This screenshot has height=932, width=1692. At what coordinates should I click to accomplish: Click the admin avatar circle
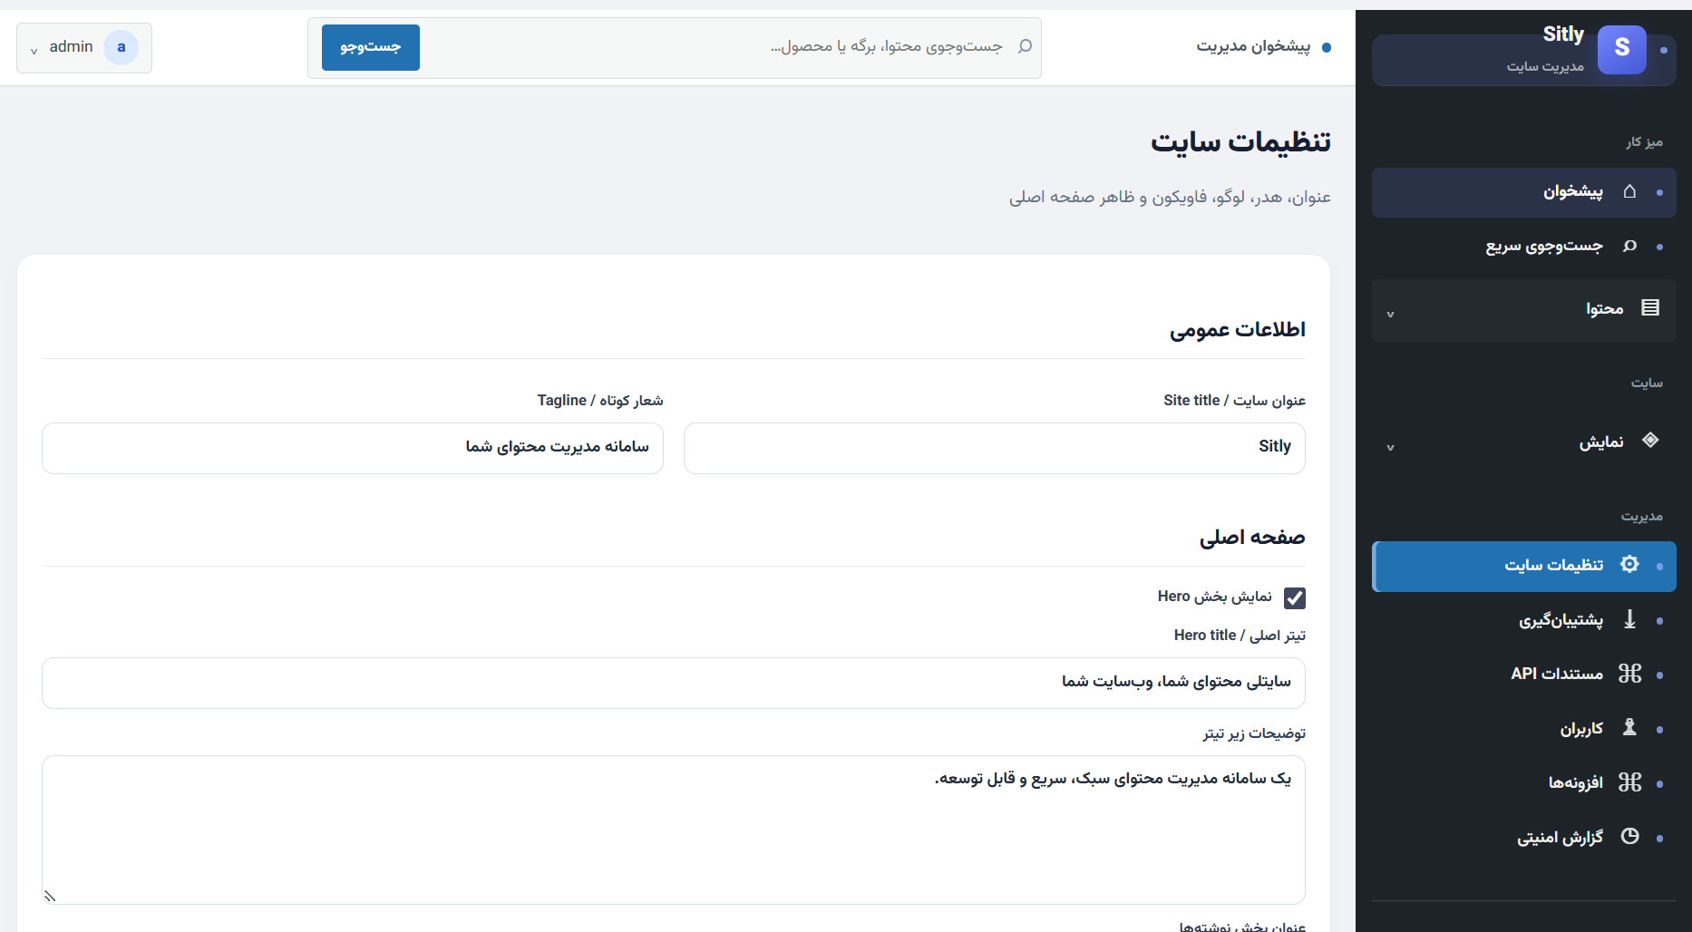click(121, 47)
